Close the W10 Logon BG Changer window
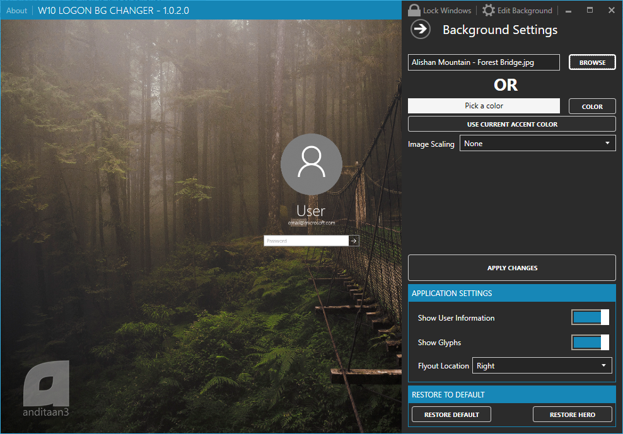623x434 pixels. pyautogui.click(x=612, y=10)
